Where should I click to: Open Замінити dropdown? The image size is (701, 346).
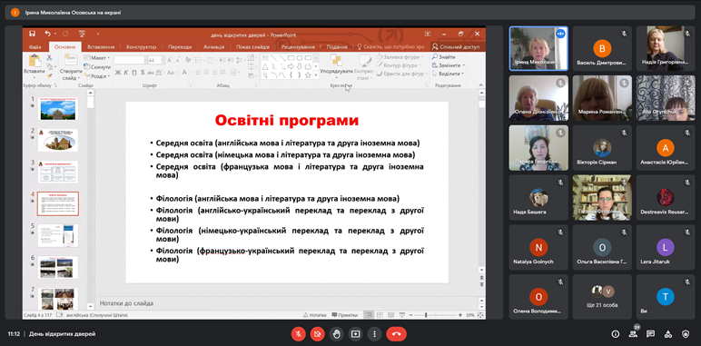point(448,65)
